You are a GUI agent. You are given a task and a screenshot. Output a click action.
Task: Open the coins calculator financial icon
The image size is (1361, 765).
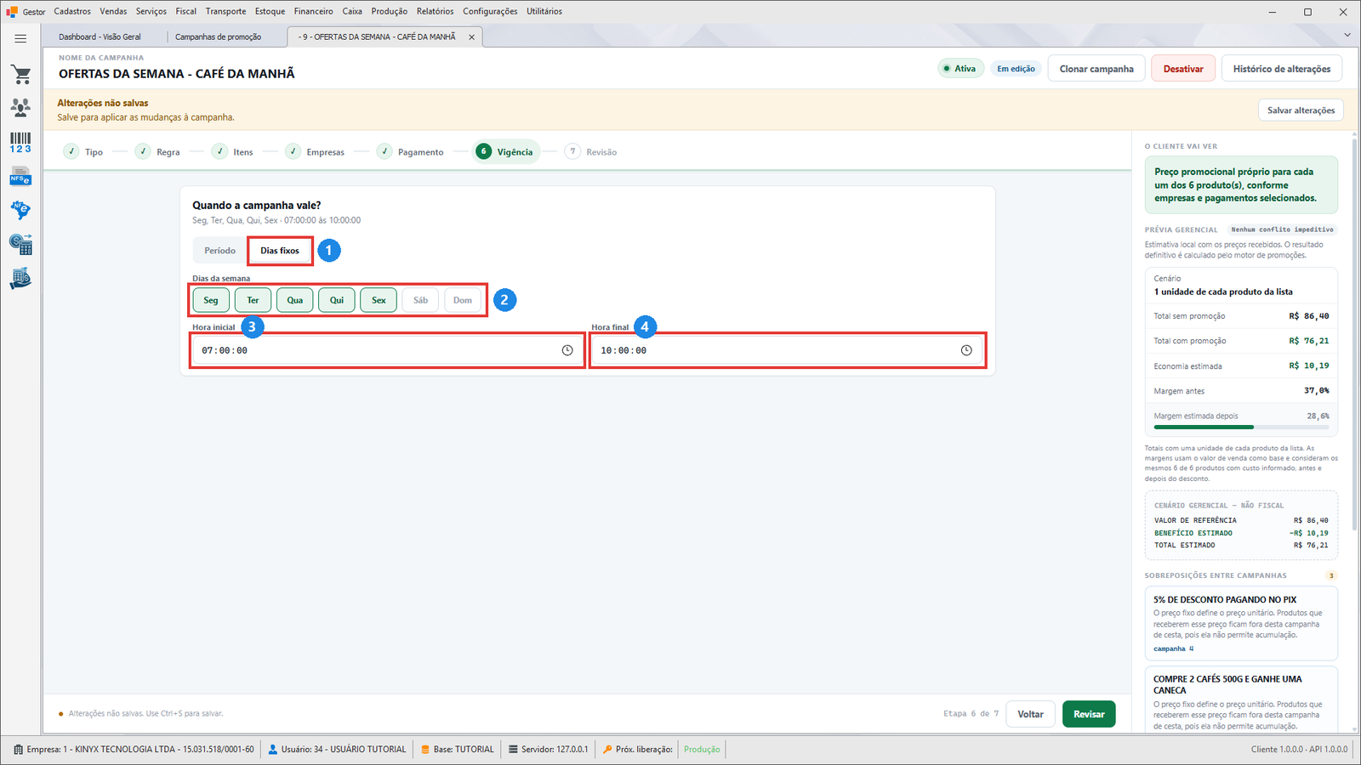point(20,245)
